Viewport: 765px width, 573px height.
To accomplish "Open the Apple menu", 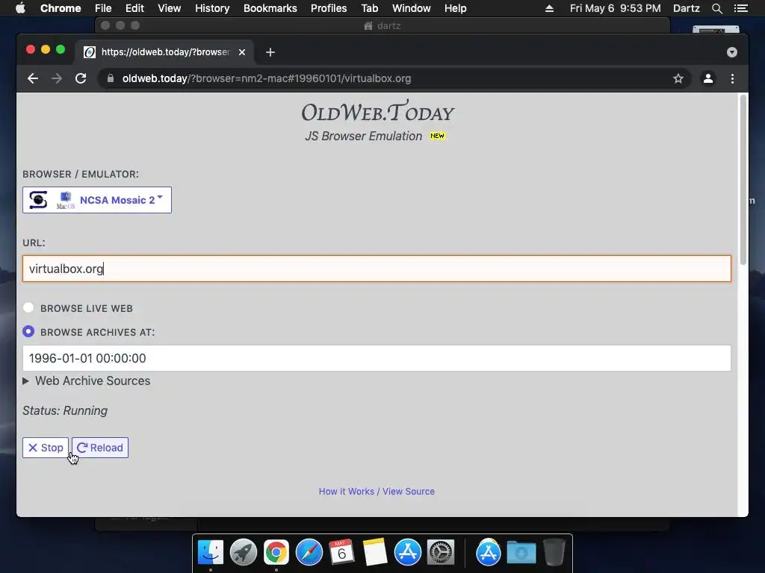I will [x=20, y=8].
